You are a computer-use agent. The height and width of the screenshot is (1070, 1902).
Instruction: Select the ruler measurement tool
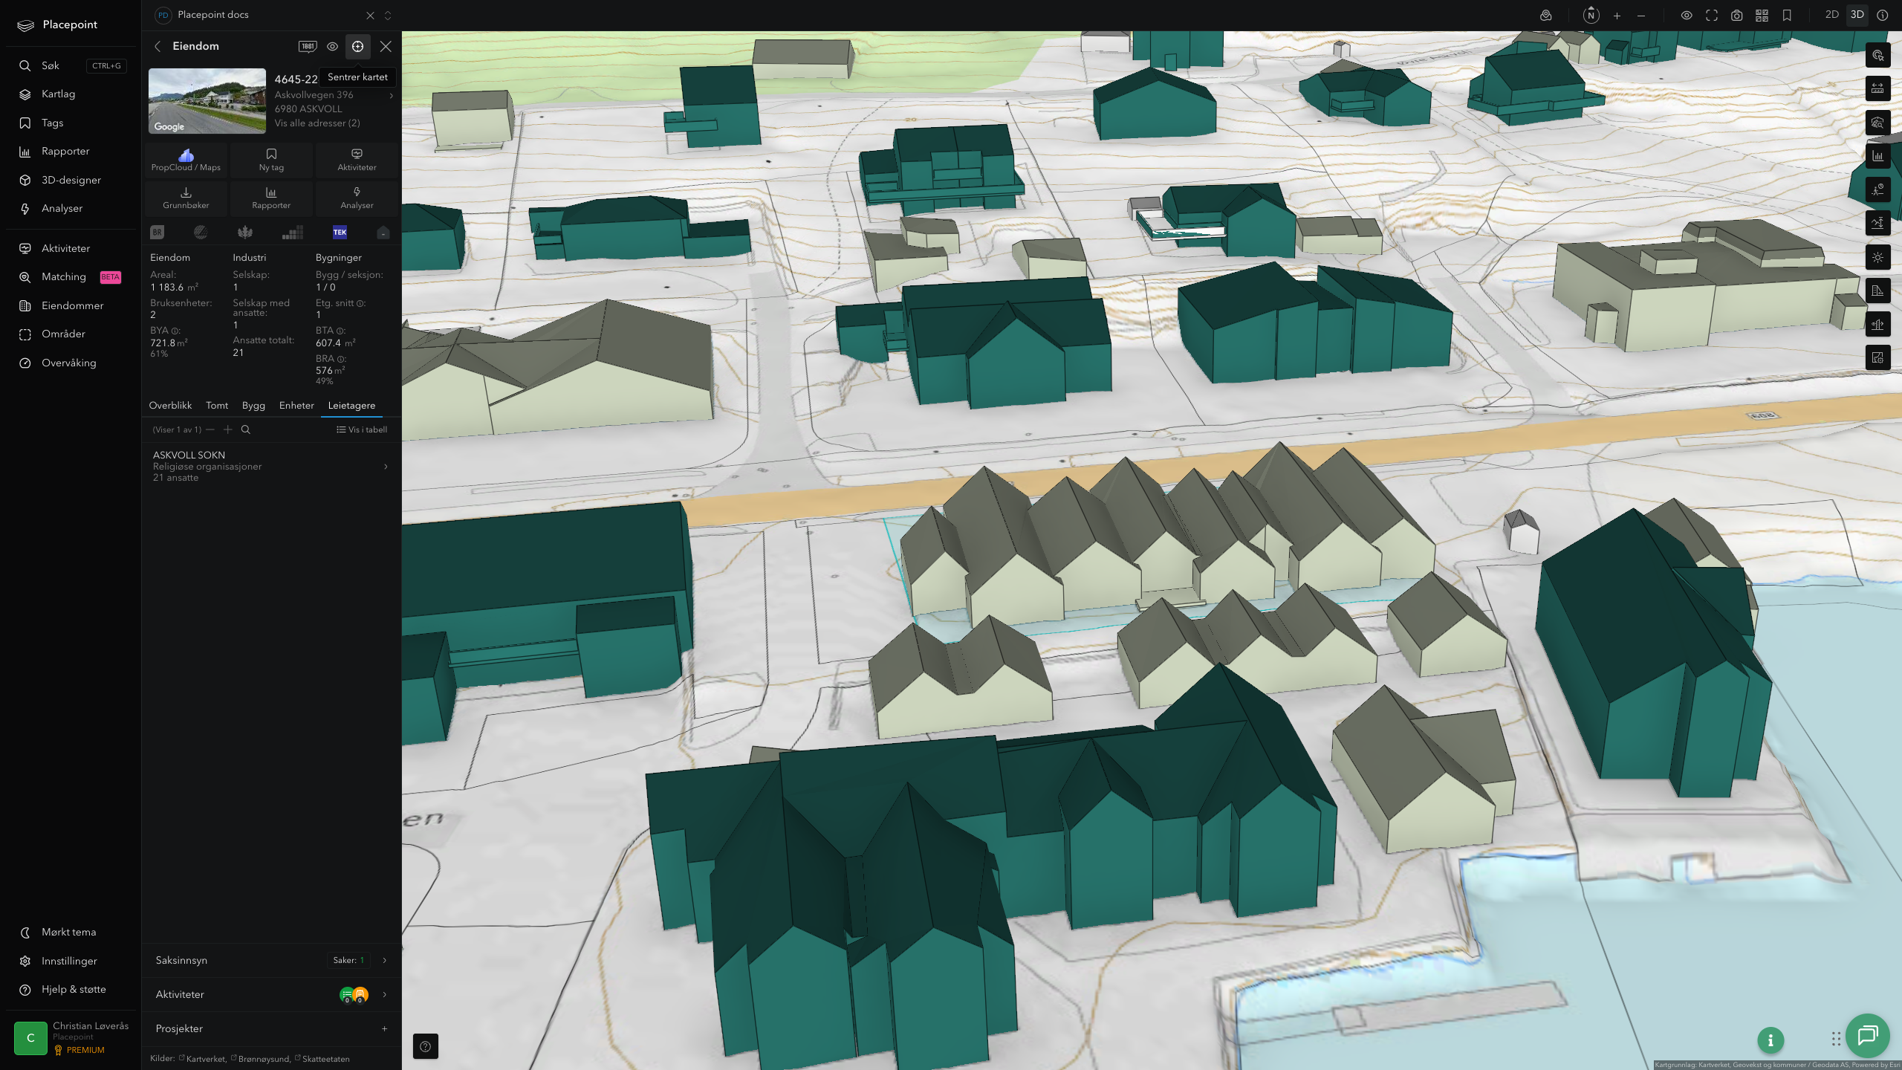click(1877, 89)
